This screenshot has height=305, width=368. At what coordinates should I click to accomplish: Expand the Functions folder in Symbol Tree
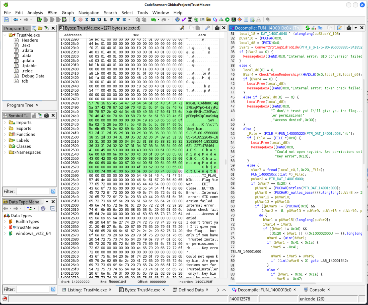point(5,135)
